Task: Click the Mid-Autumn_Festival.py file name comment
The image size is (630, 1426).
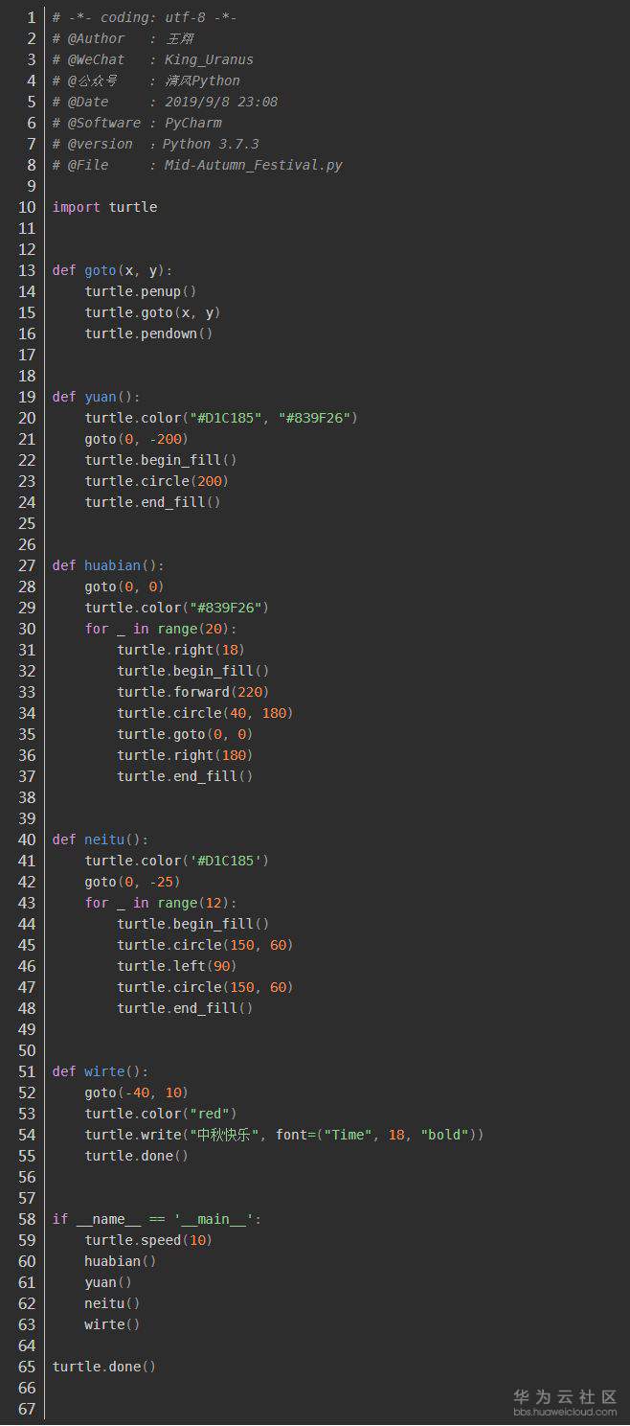Action: pyautogui.click(x=253, y=165)
